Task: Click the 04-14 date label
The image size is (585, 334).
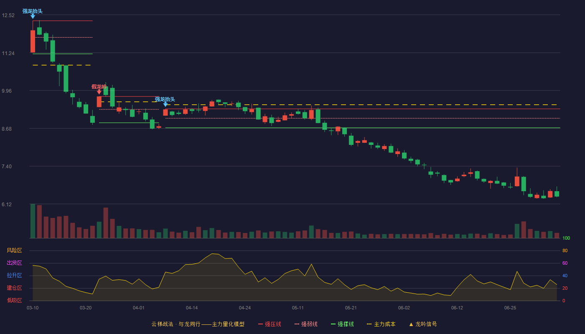Action: pos(192,308)
